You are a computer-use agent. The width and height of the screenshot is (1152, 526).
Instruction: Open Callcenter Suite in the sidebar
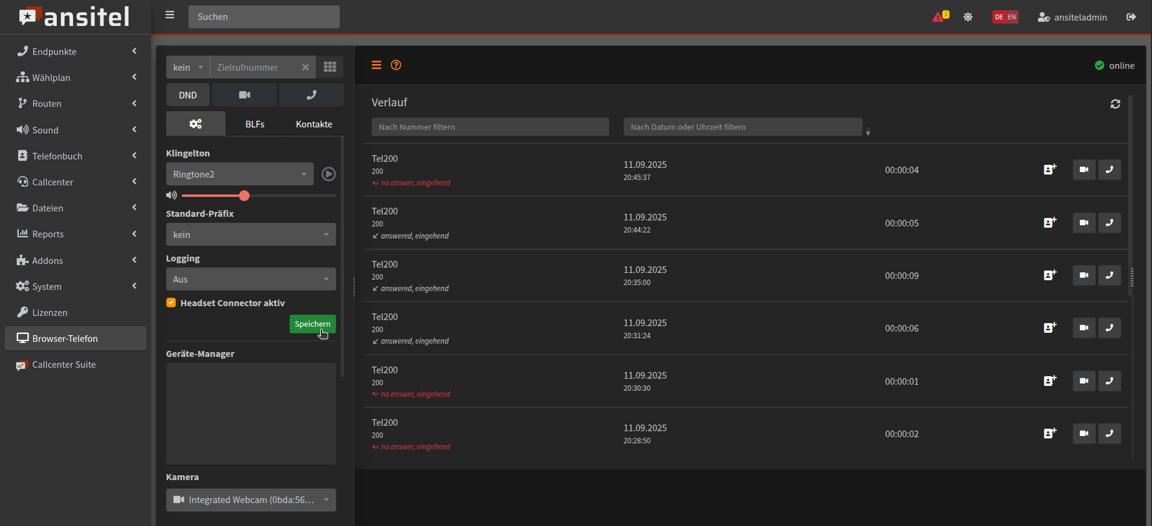[63, 364]
